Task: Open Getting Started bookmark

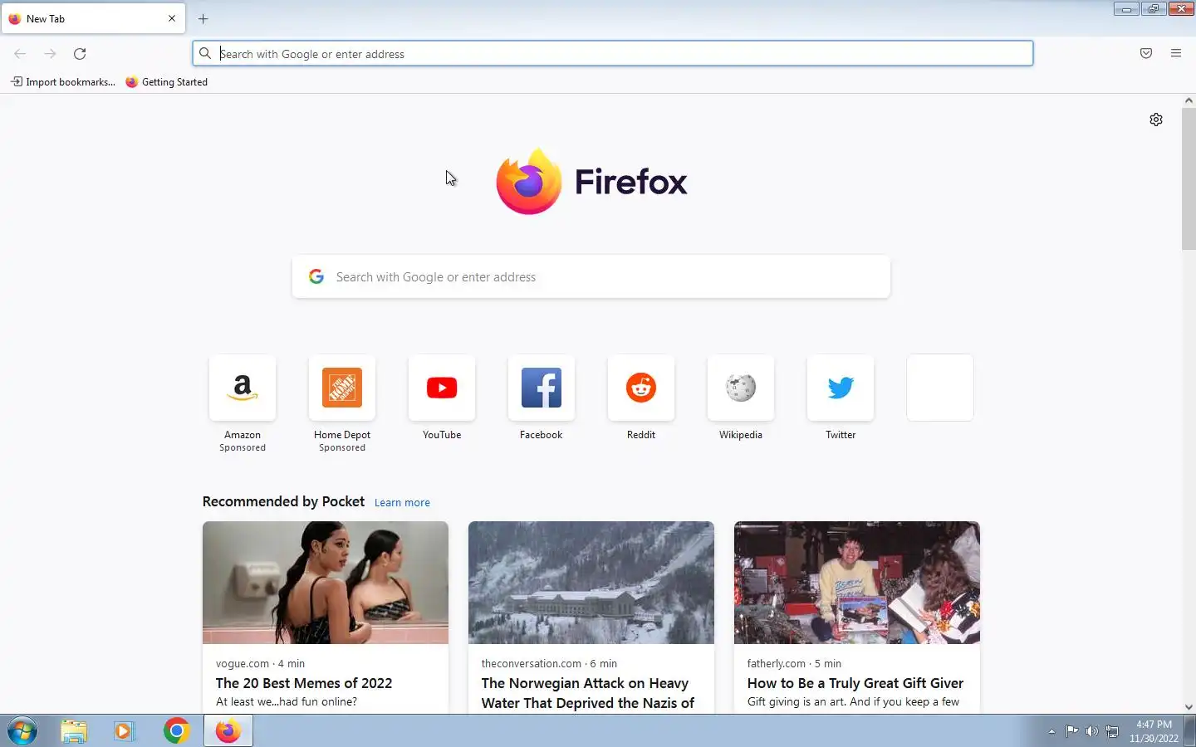Action: tap(167, 81)
